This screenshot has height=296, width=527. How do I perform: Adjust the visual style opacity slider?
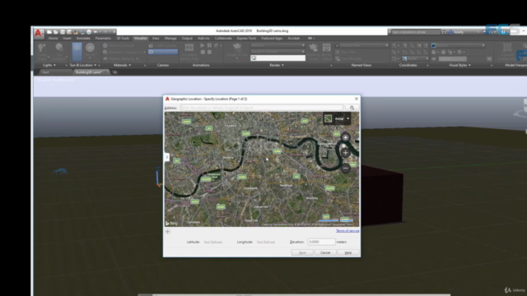[453, 58]
